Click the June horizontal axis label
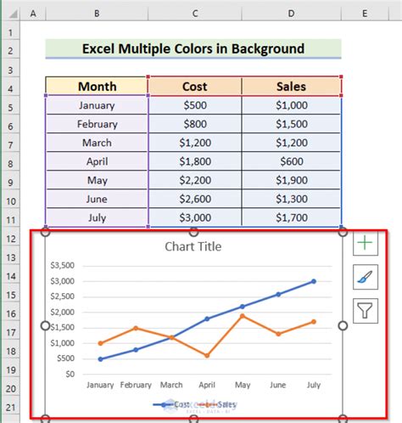Image resolution: width=402 pixels, height=423 pixels. pyautogui.click(x=278, y=385)
